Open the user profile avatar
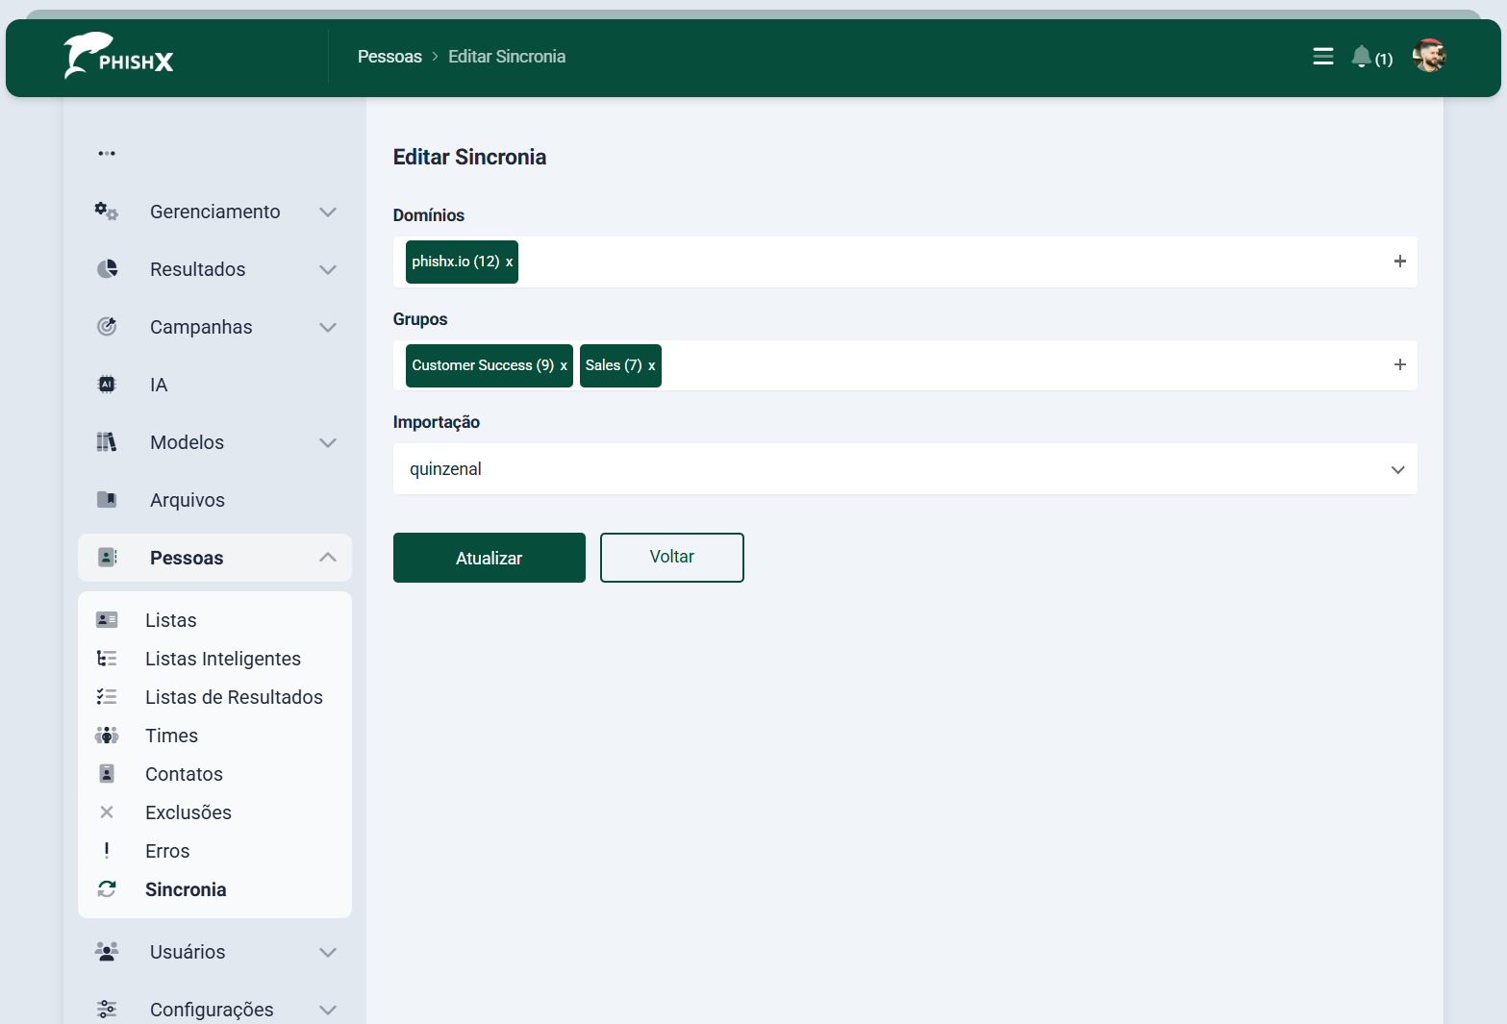Viewport: 1507px width, 1024px height. click(1428, 56)
